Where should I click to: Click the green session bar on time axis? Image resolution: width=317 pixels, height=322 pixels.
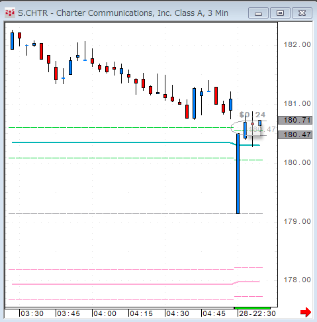(252, 308)
